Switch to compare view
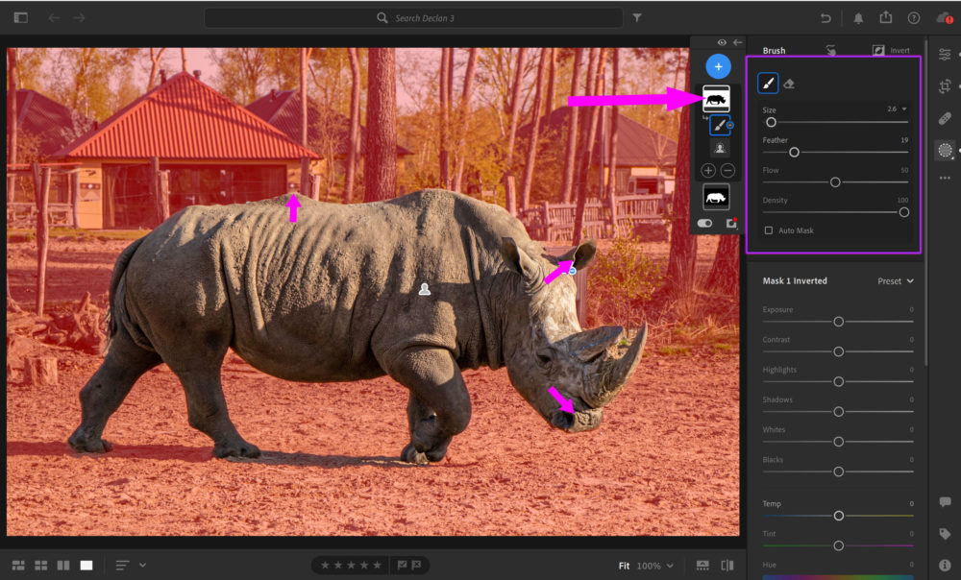Image resolution: width=961 pixels, height=580 pixels. (x=63, y=566)
